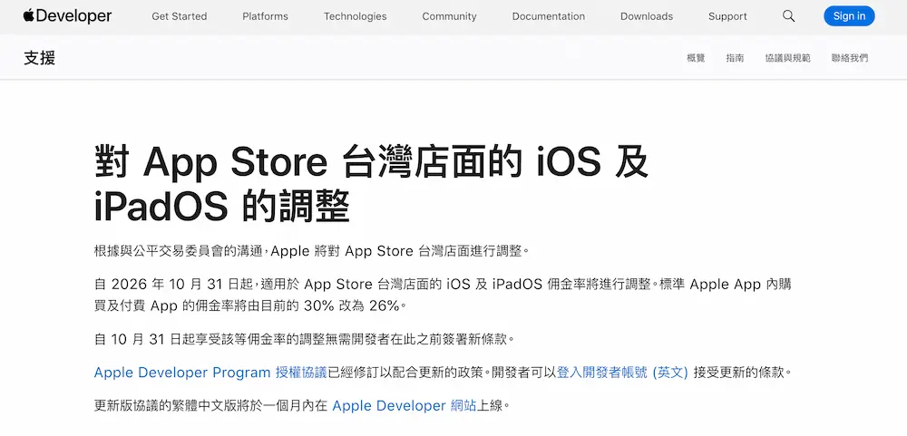The height and width of the screenshot is (436, 907).
Task: Click the 支援 section title
Action: [x=39, y=57]
